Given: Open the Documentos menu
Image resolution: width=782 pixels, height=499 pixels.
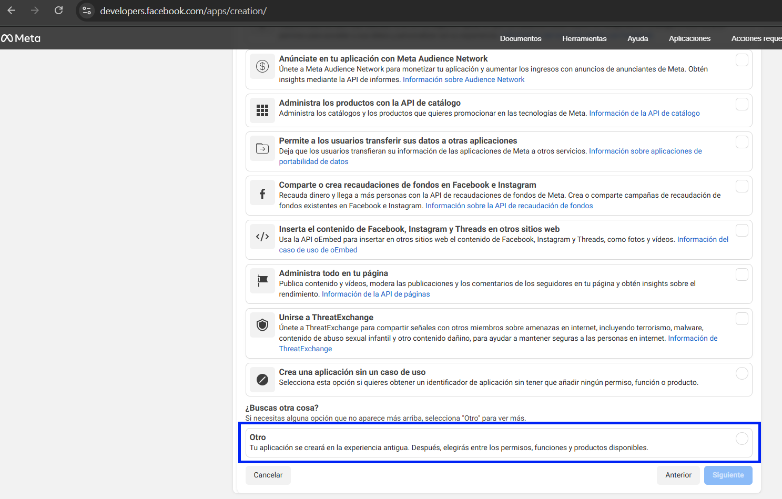Looking at the screenshot, I should coord(520,38).
